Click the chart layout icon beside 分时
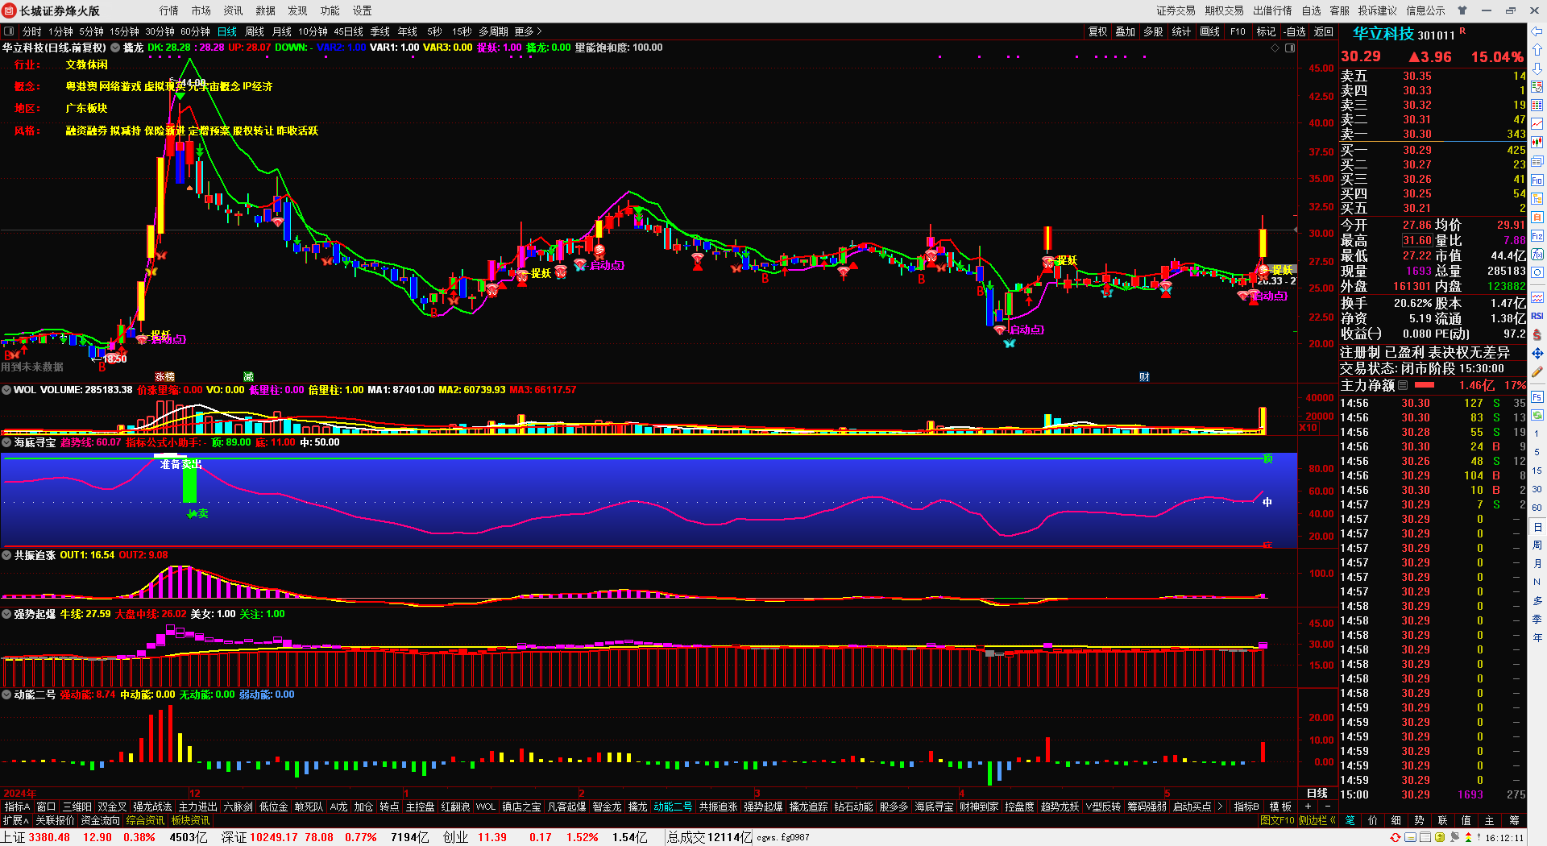Viewport: 1547px width, 846px height. point(9,31)
